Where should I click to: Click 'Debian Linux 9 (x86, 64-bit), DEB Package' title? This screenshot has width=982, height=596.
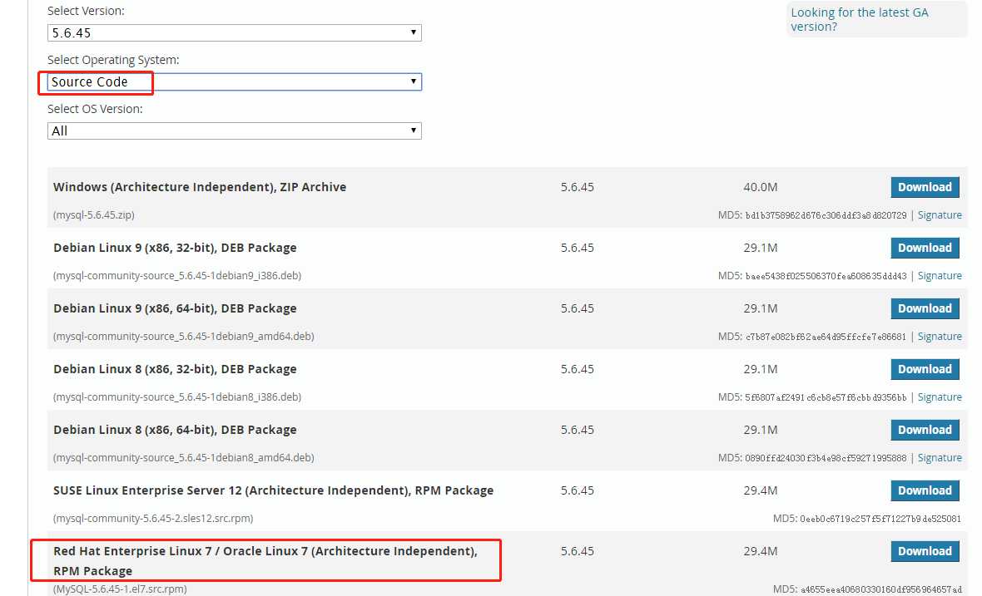coord(175,308)
